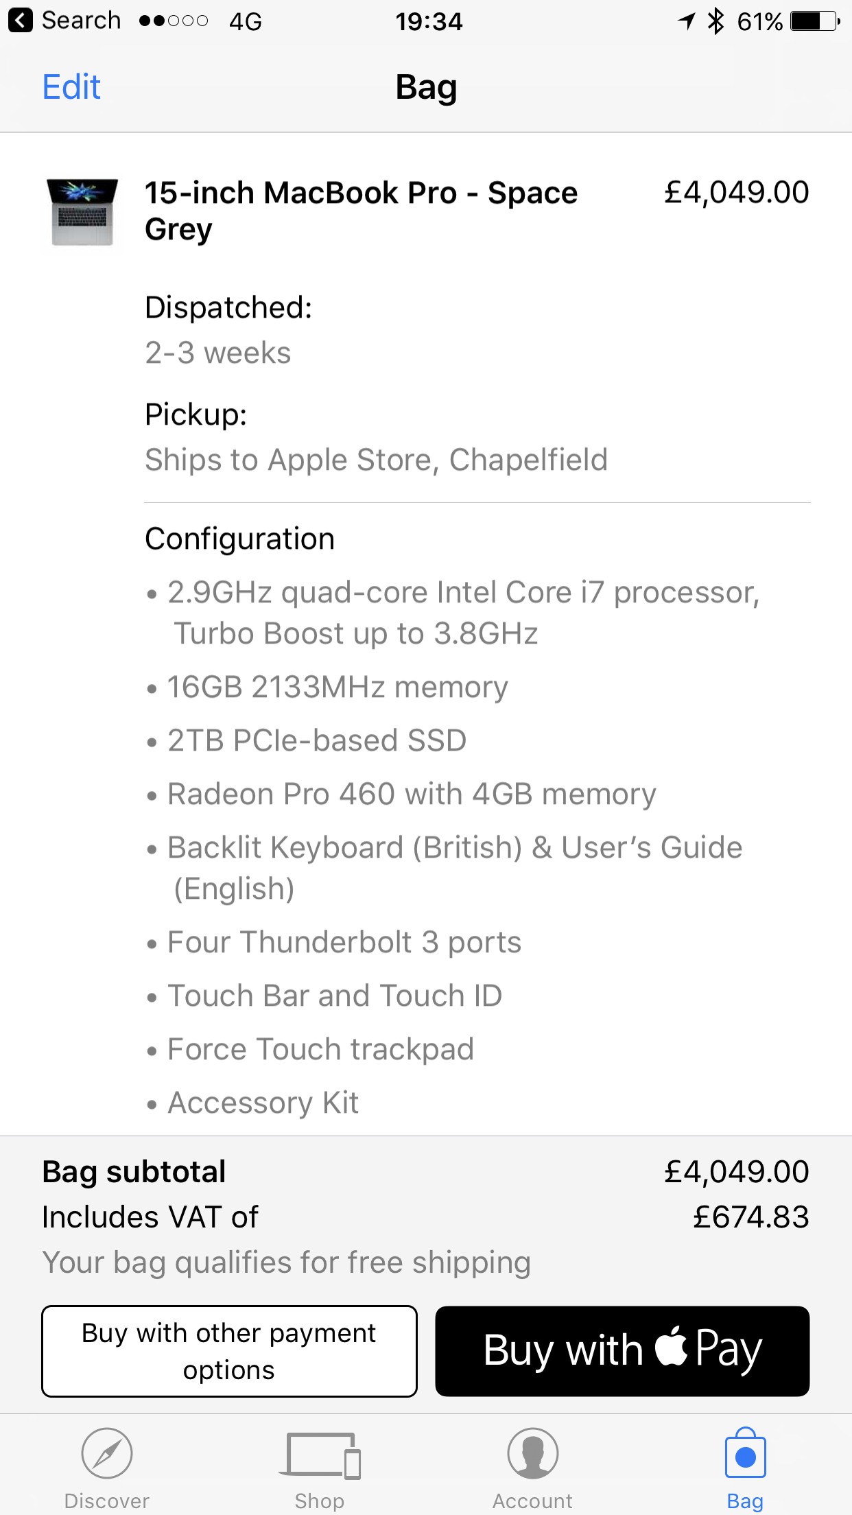The height and width of the screenshot is (1515, 852).
Task: Tap the location services arrow icon
Action: 687,21
